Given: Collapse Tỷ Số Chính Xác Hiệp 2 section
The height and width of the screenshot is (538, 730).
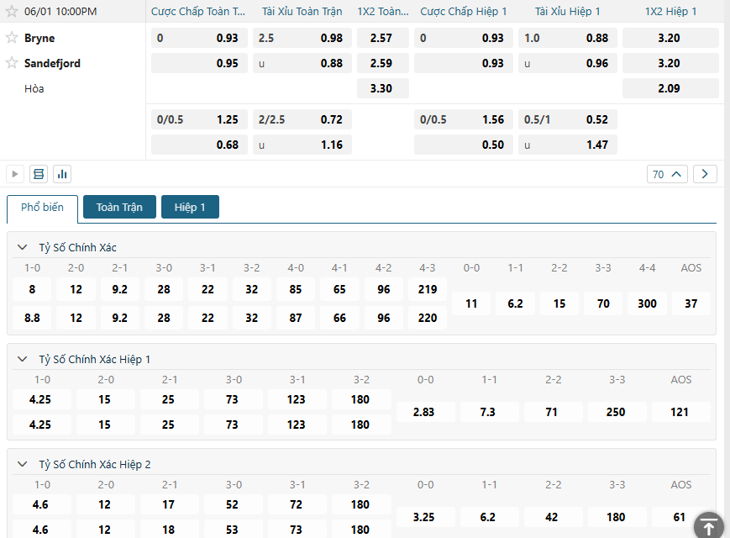Looking at the screenshot, I should 22,464.
